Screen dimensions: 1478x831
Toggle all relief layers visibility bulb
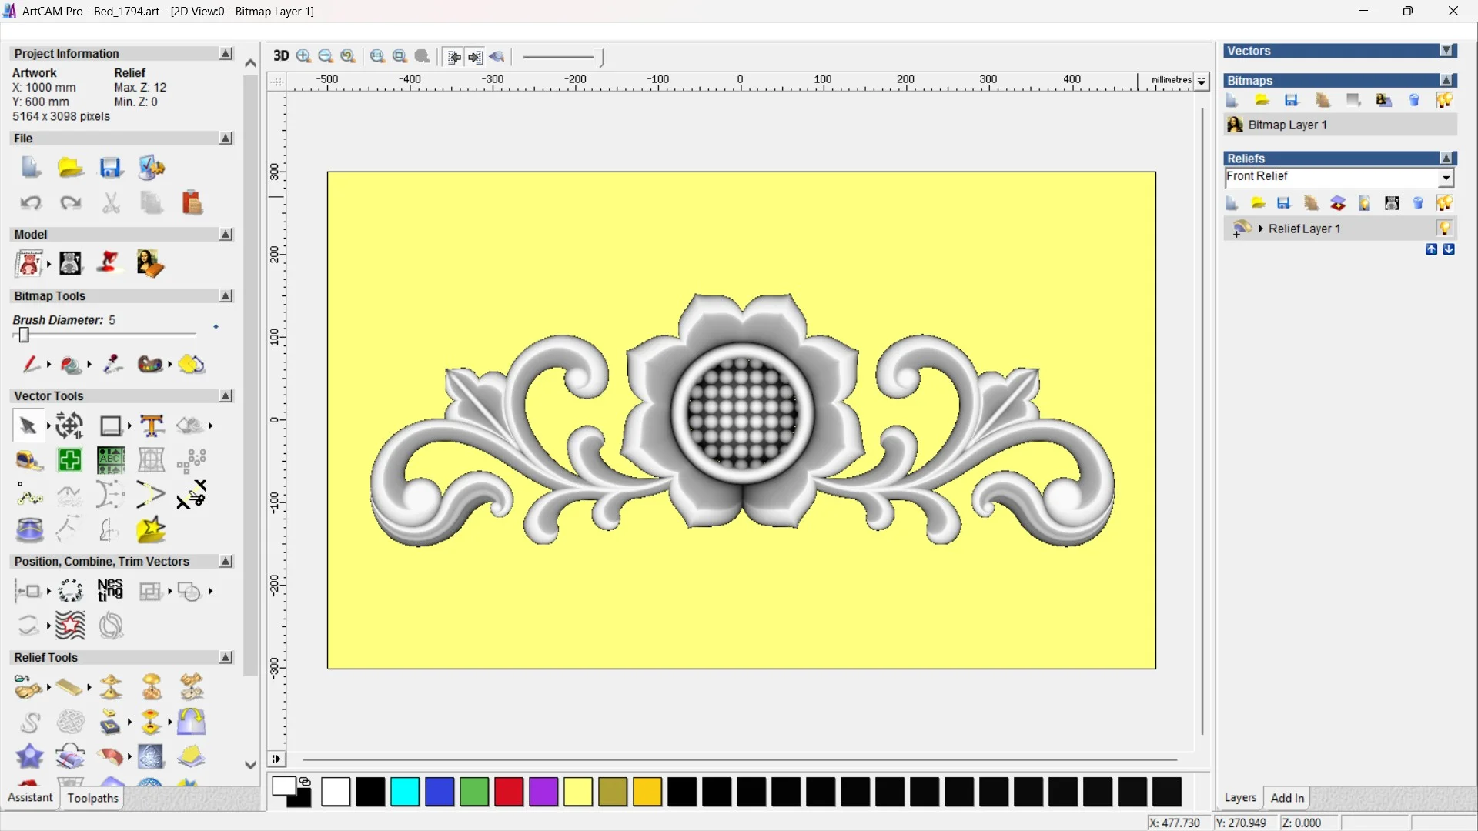tap(1444, 203)
